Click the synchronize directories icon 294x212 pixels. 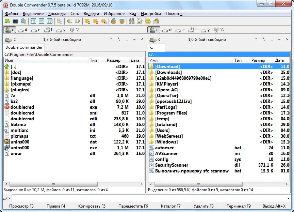(148, 21)
